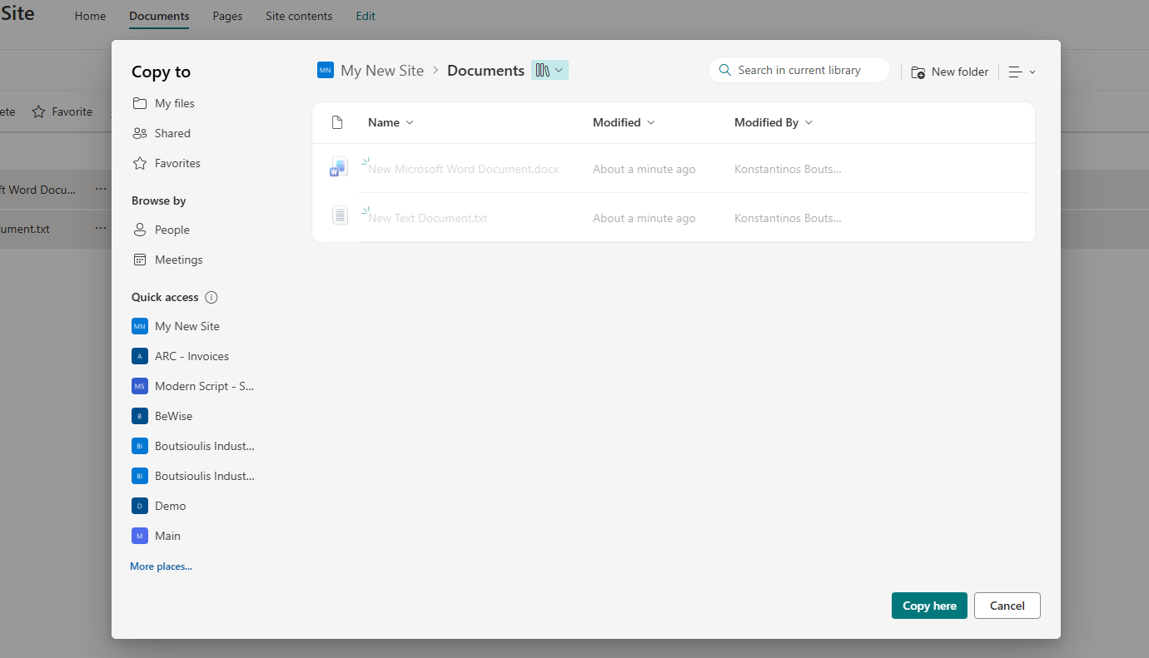Click the My files folder icon
This screenshot has width=1149, height=658.
pos(140,103)
